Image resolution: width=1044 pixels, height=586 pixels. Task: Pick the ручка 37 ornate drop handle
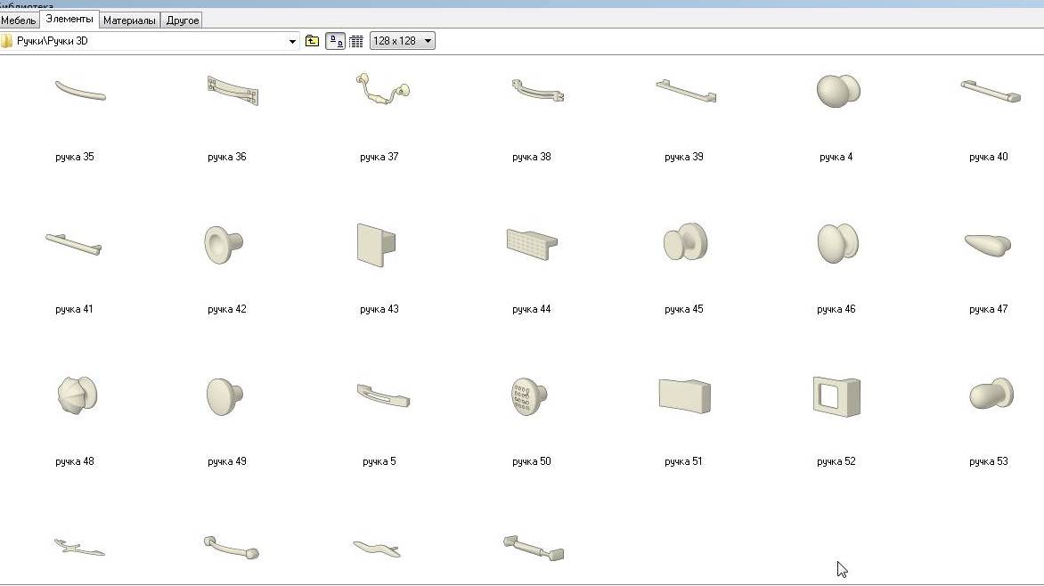tap(384, 89)
